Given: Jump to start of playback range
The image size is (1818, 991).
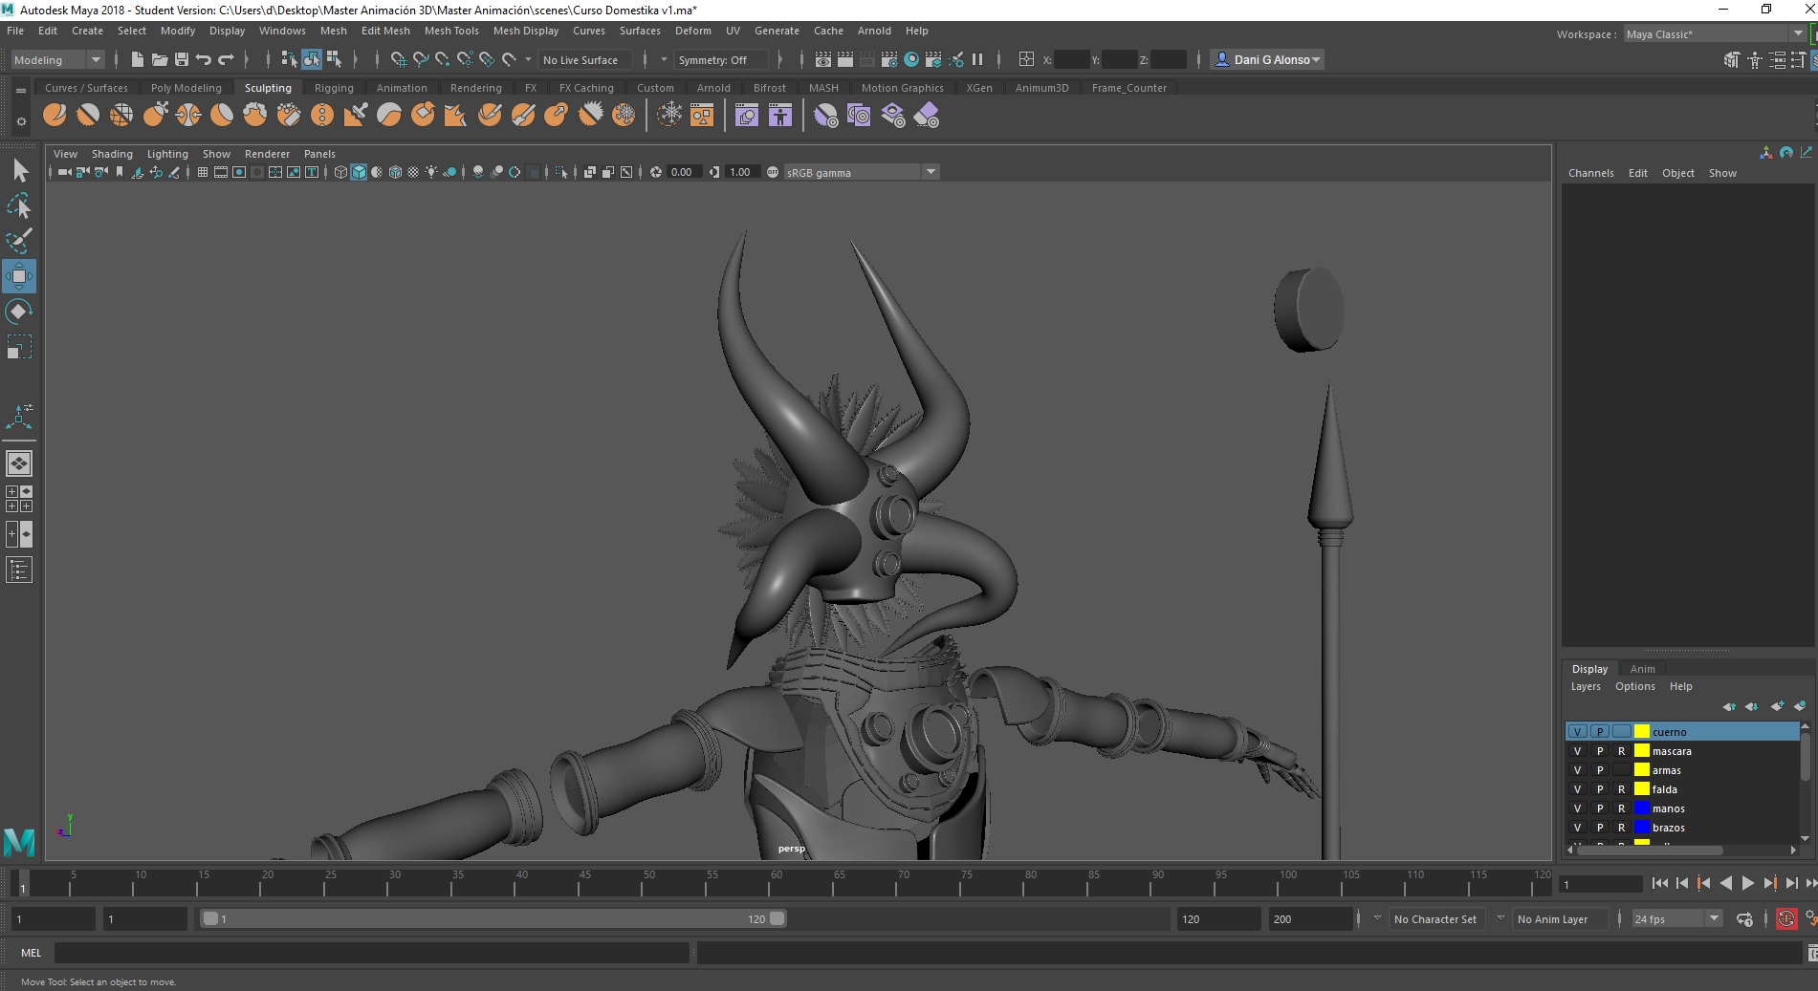Looking at the screenshot, I should click(x=1659, y=884).
